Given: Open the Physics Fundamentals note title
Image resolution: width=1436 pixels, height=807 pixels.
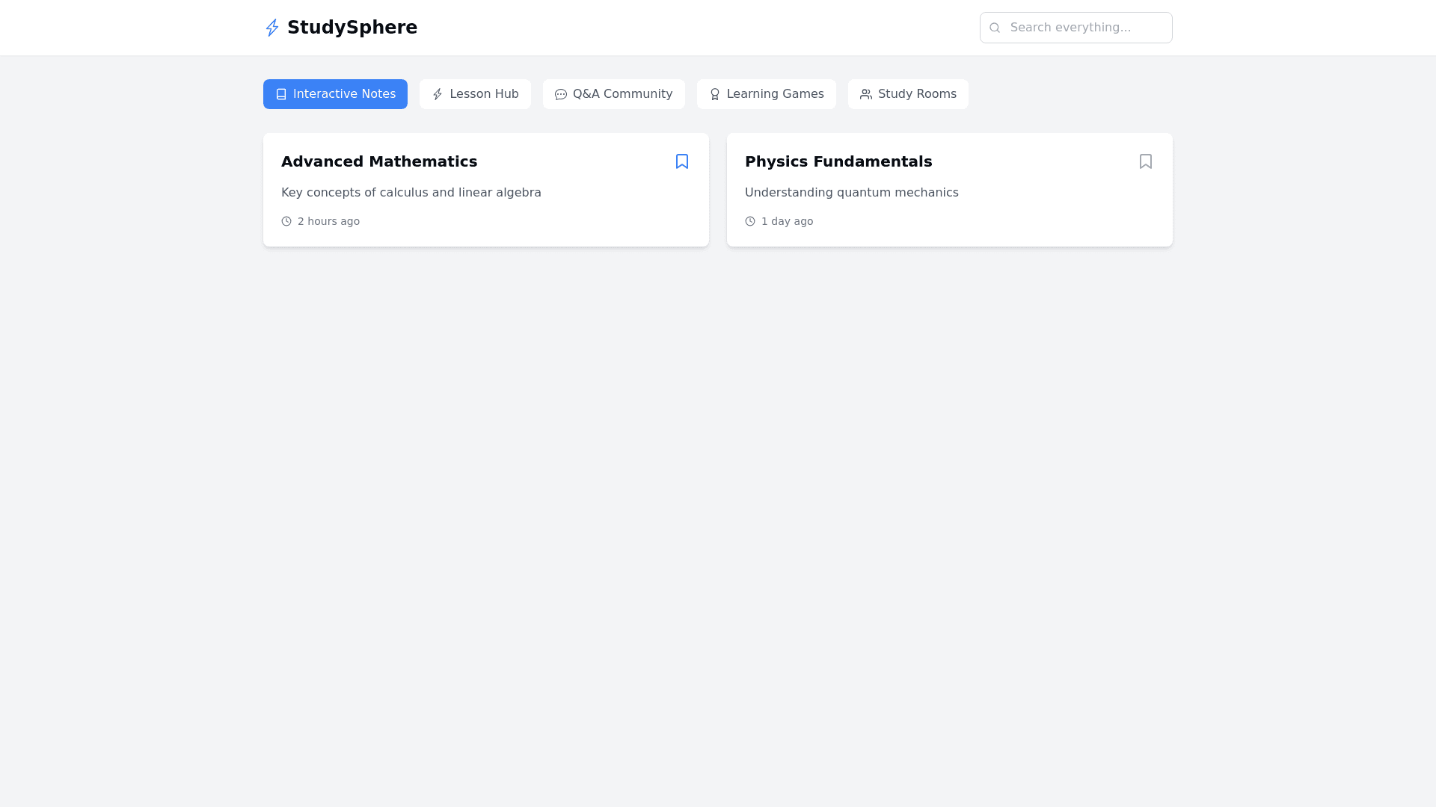Looking at the screenshot, I should click(838, 161).
